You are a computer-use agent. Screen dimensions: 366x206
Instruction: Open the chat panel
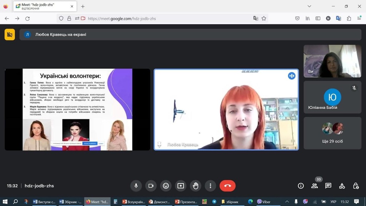[328, 186]
